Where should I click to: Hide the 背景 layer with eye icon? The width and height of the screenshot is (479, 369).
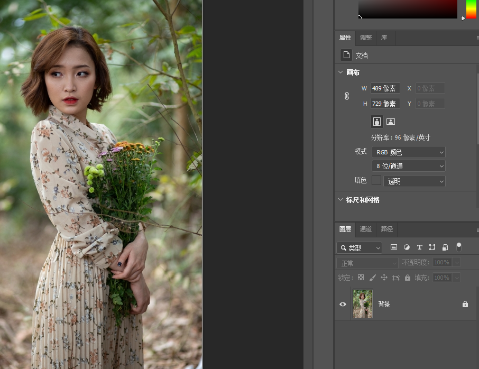coord(343,304)
